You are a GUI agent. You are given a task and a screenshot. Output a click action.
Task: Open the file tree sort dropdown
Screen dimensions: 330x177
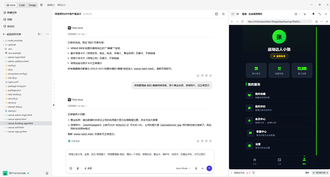tap(40, 34)
